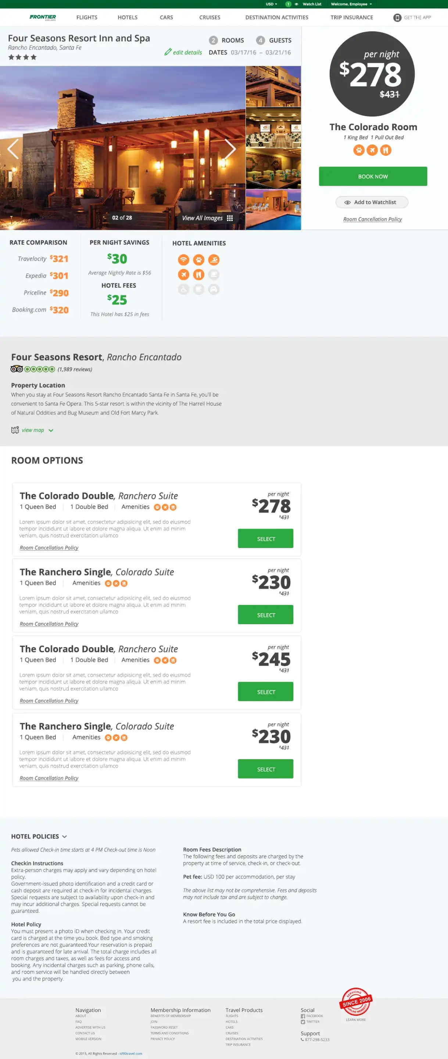The image size is (448, 1059).
Task: Click the Get The App phone icon
Action: pos(397,18)
